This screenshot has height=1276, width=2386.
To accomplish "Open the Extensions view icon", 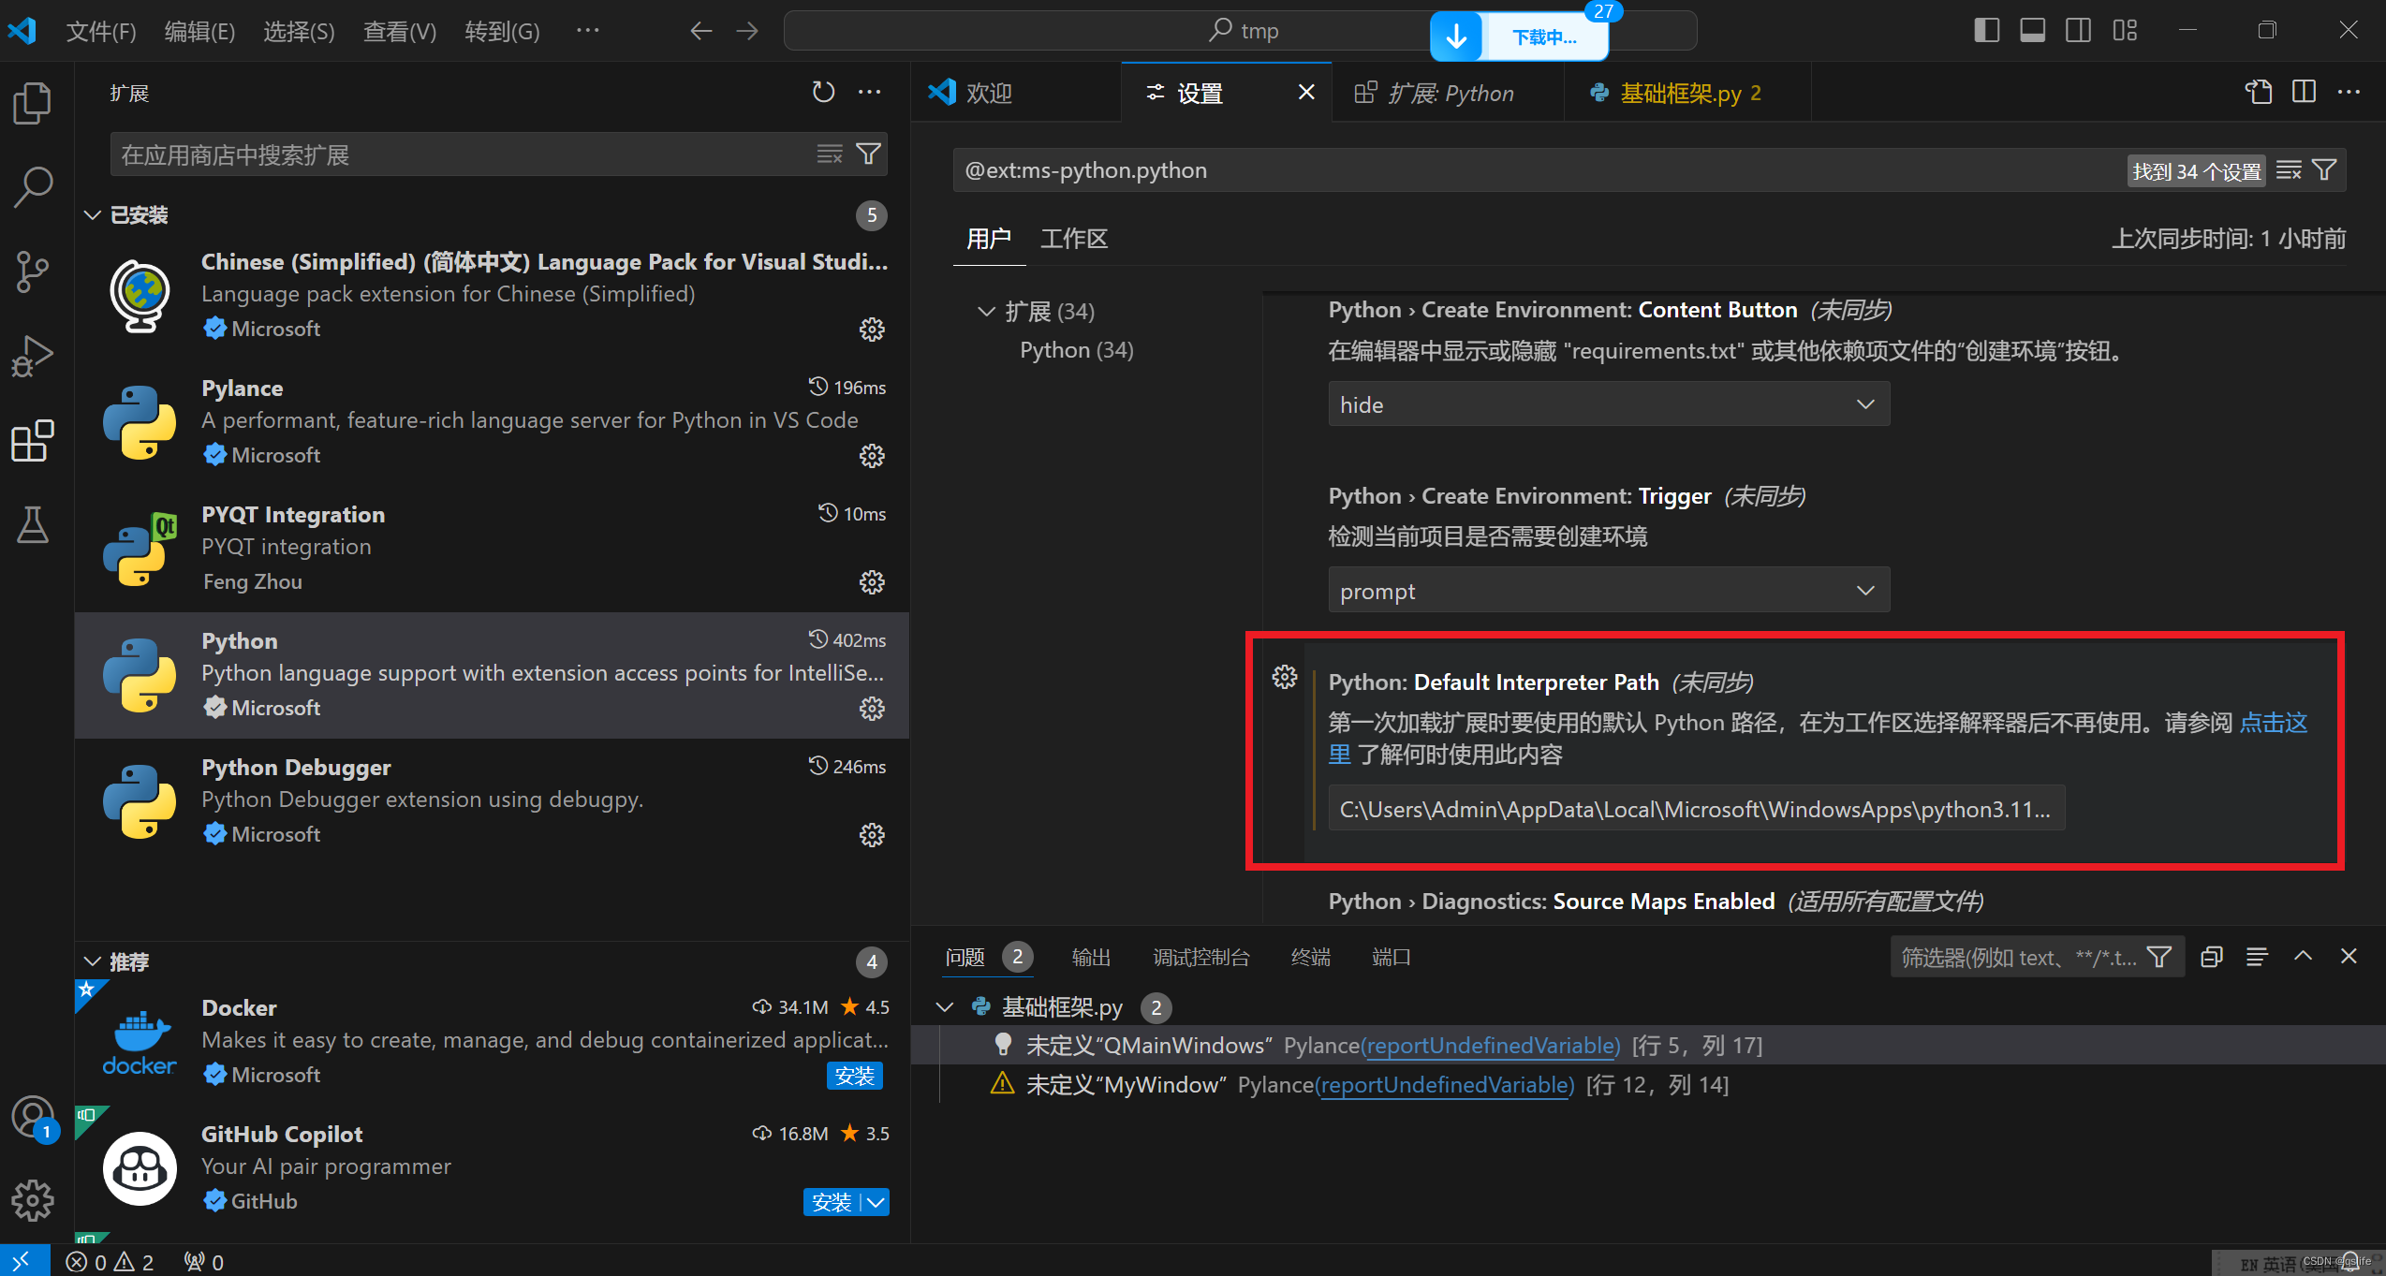I will (x=33, y=439).
